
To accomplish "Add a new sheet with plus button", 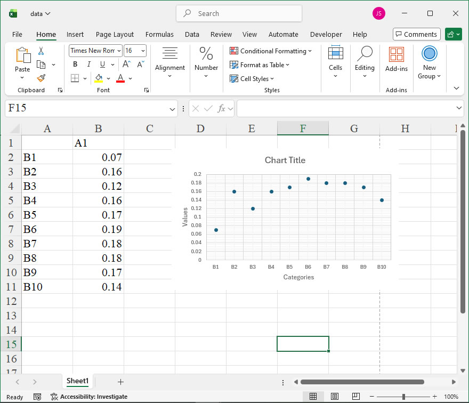I will [120, 382].
